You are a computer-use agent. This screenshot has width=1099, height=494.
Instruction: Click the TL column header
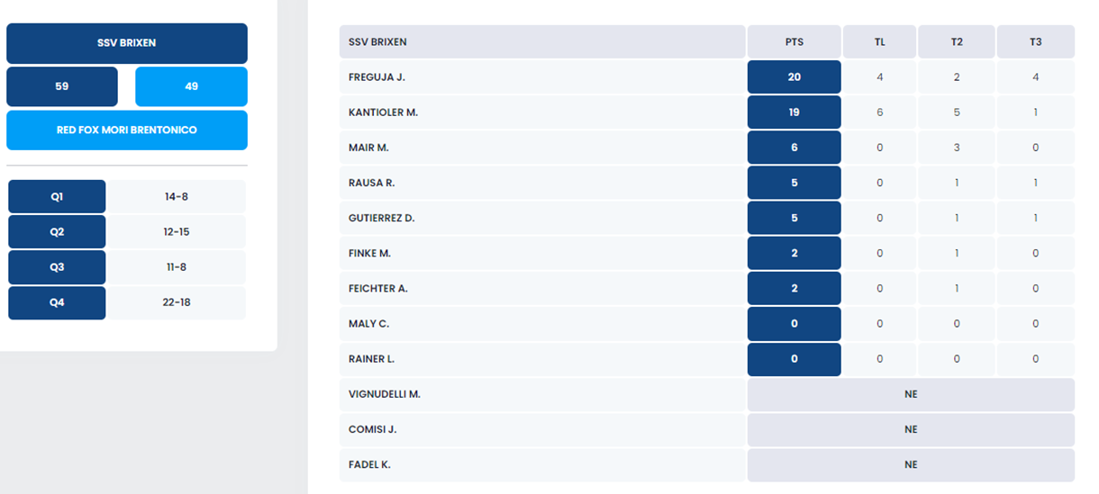point(879,42)
